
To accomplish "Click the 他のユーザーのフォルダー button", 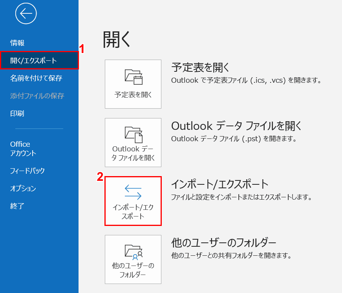I will (x=133, y=259).
